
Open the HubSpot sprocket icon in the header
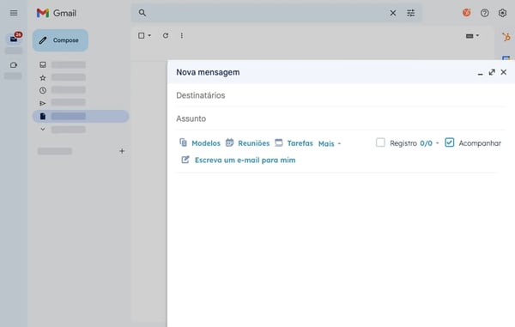(466, 13)
